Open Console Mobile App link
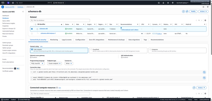 [24, 100]
